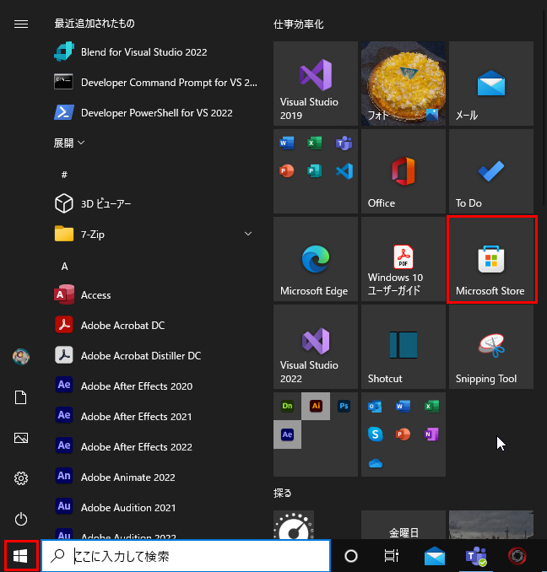Viewport: 547px width, 572px height.
Task: Open the Microsoft Store tile
Action: coord(491,259)
